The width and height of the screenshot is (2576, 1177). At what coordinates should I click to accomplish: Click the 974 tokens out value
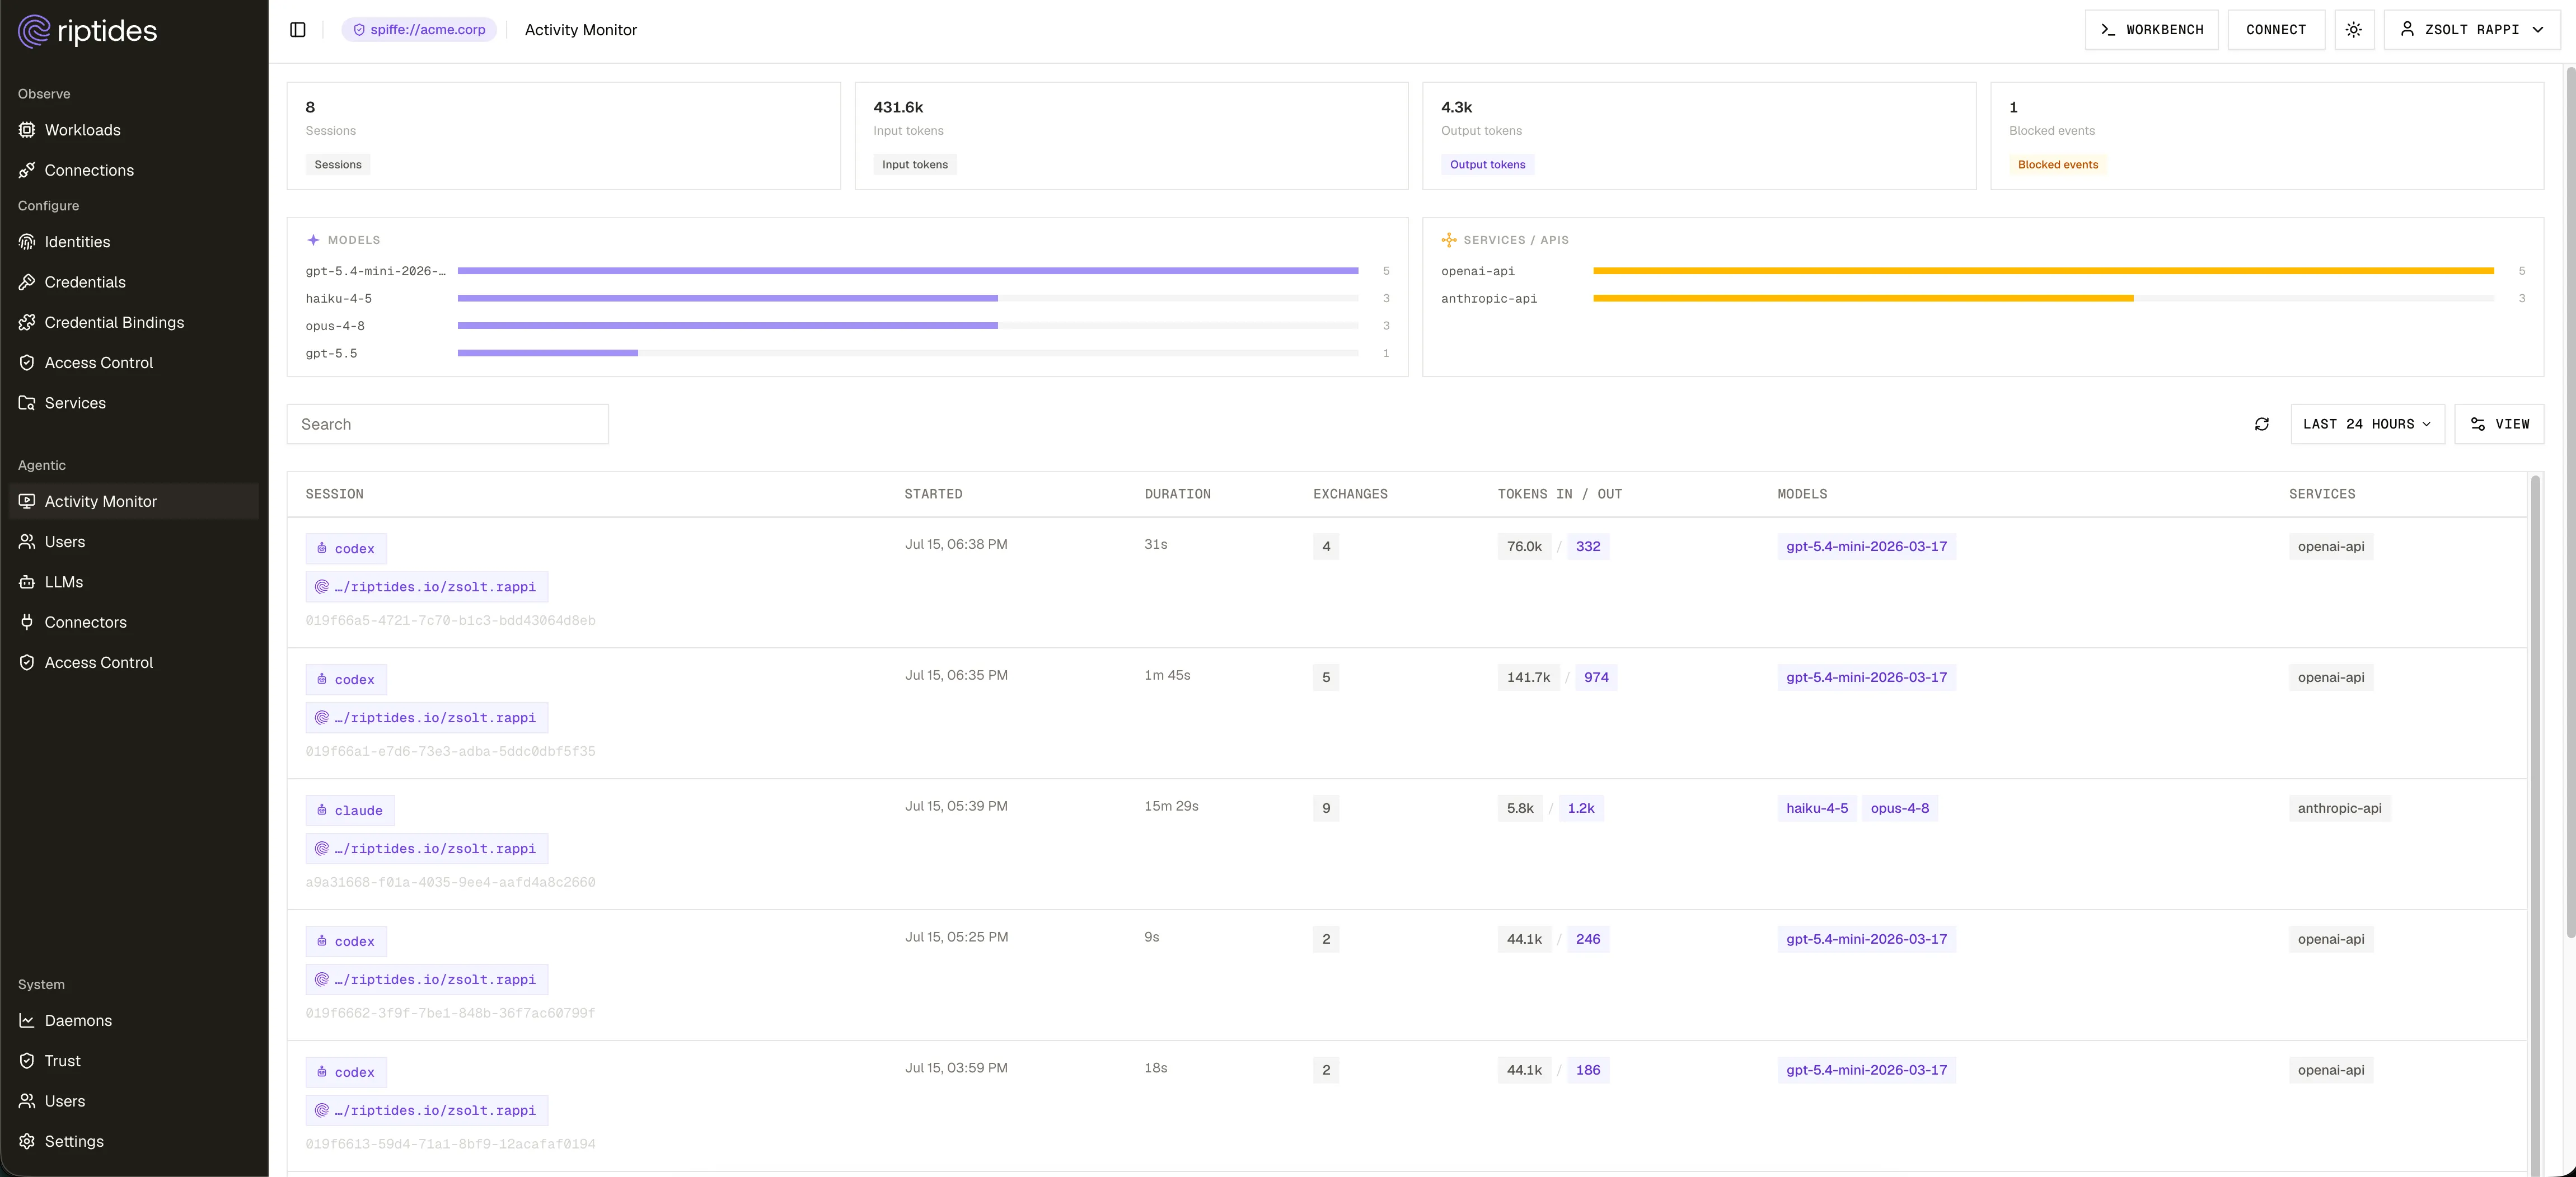[x=1596, y=677]
